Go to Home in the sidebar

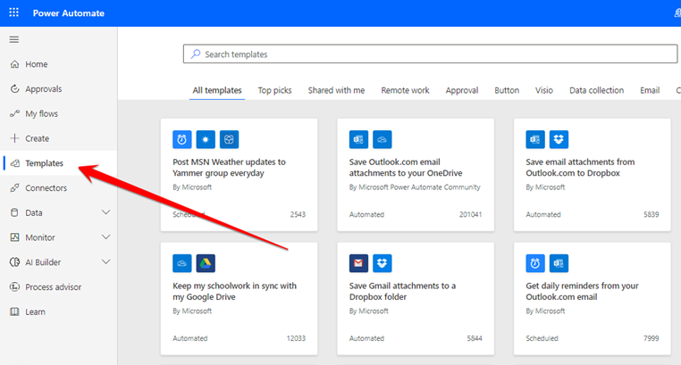(59, 64)
